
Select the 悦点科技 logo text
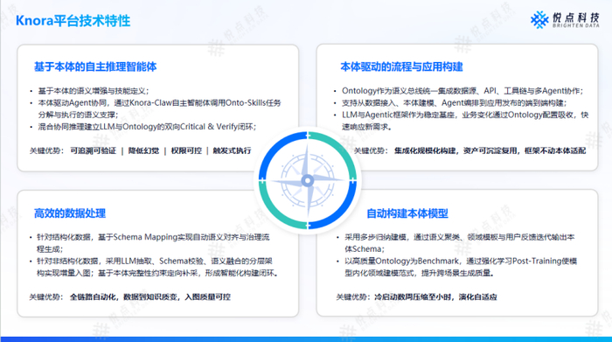click(575, 17)
